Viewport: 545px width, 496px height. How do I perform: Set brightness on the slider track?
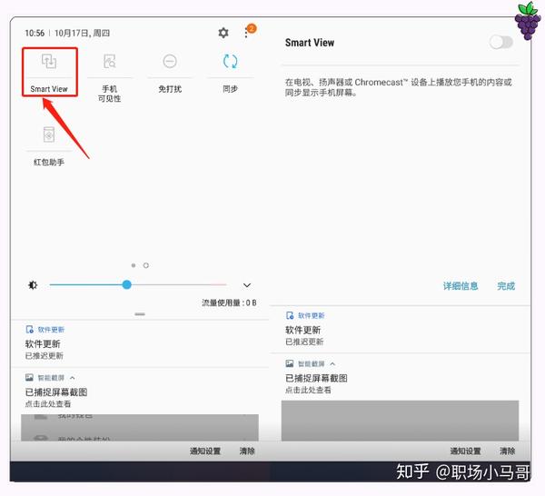point(138,284)
